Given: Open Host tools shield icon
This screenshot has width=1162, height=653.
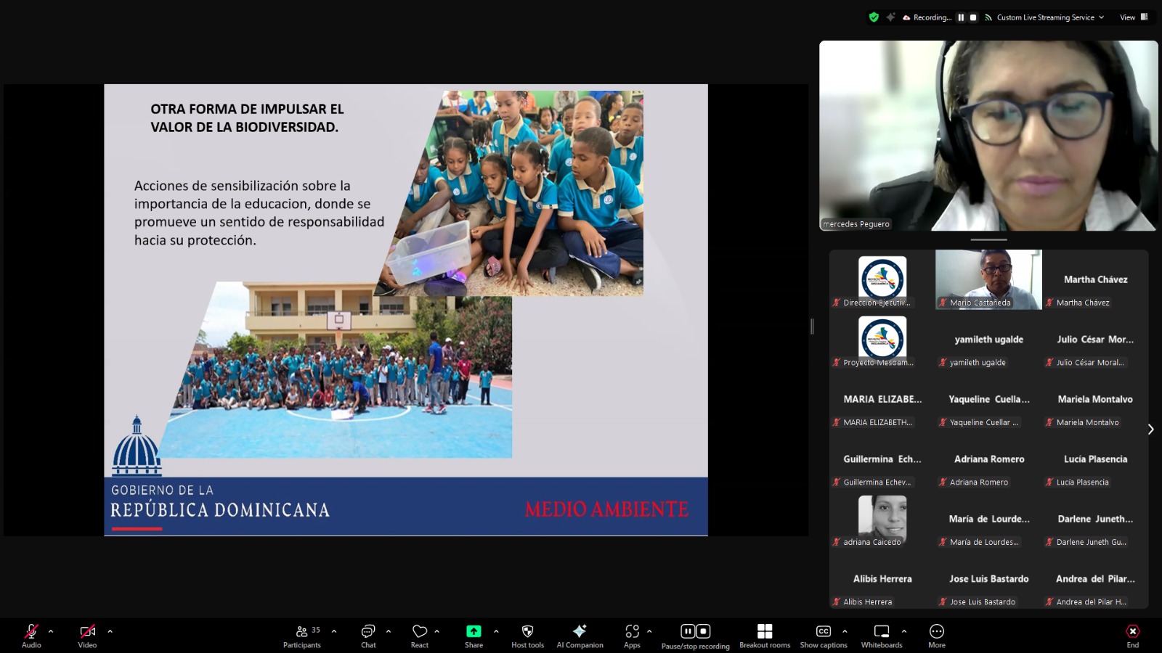Looking at the screenshot, I should 527,631.
